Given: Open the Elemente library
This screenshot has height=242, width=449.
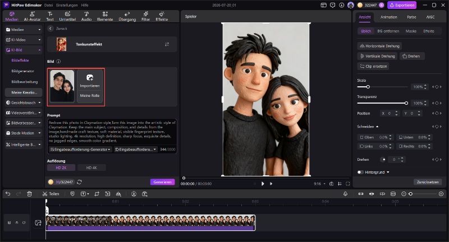Looking at the screenshot, I should point(105,17).
